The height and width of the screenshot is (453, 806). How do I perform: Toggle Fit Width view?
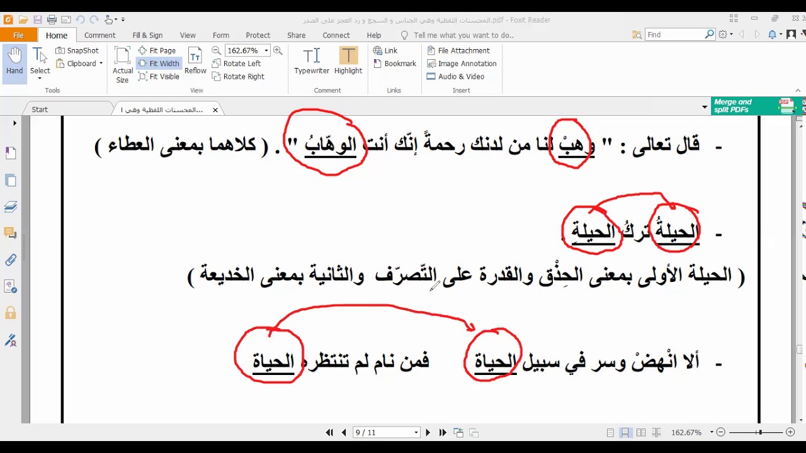point(159,64)
